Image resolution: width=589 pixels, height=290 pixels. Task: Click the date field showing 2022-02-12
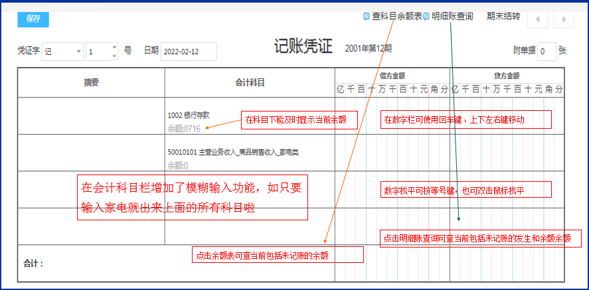point(189,51)
